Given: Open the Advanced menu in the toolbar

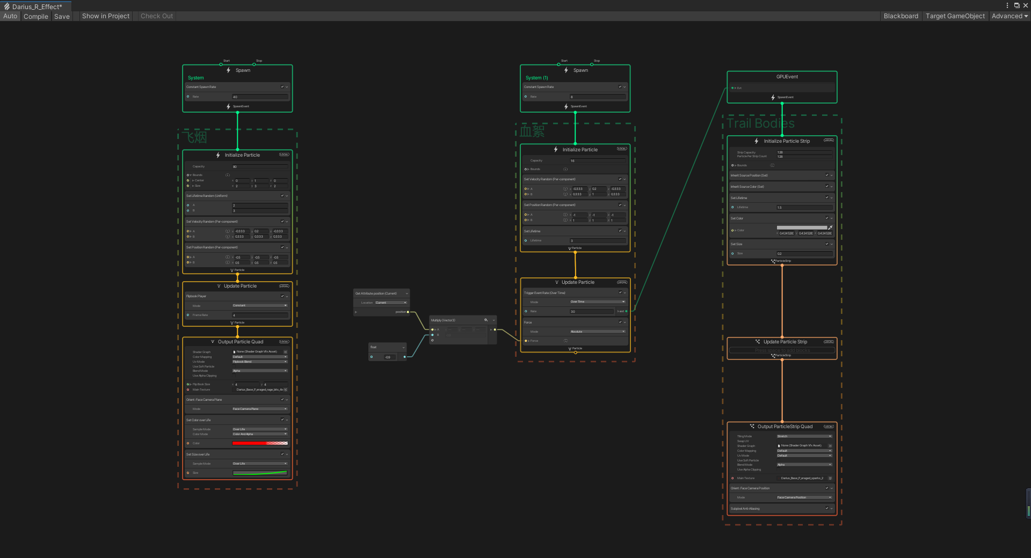Looking at the screenshot, I should pyautogui.click(x=1010, y=16).
